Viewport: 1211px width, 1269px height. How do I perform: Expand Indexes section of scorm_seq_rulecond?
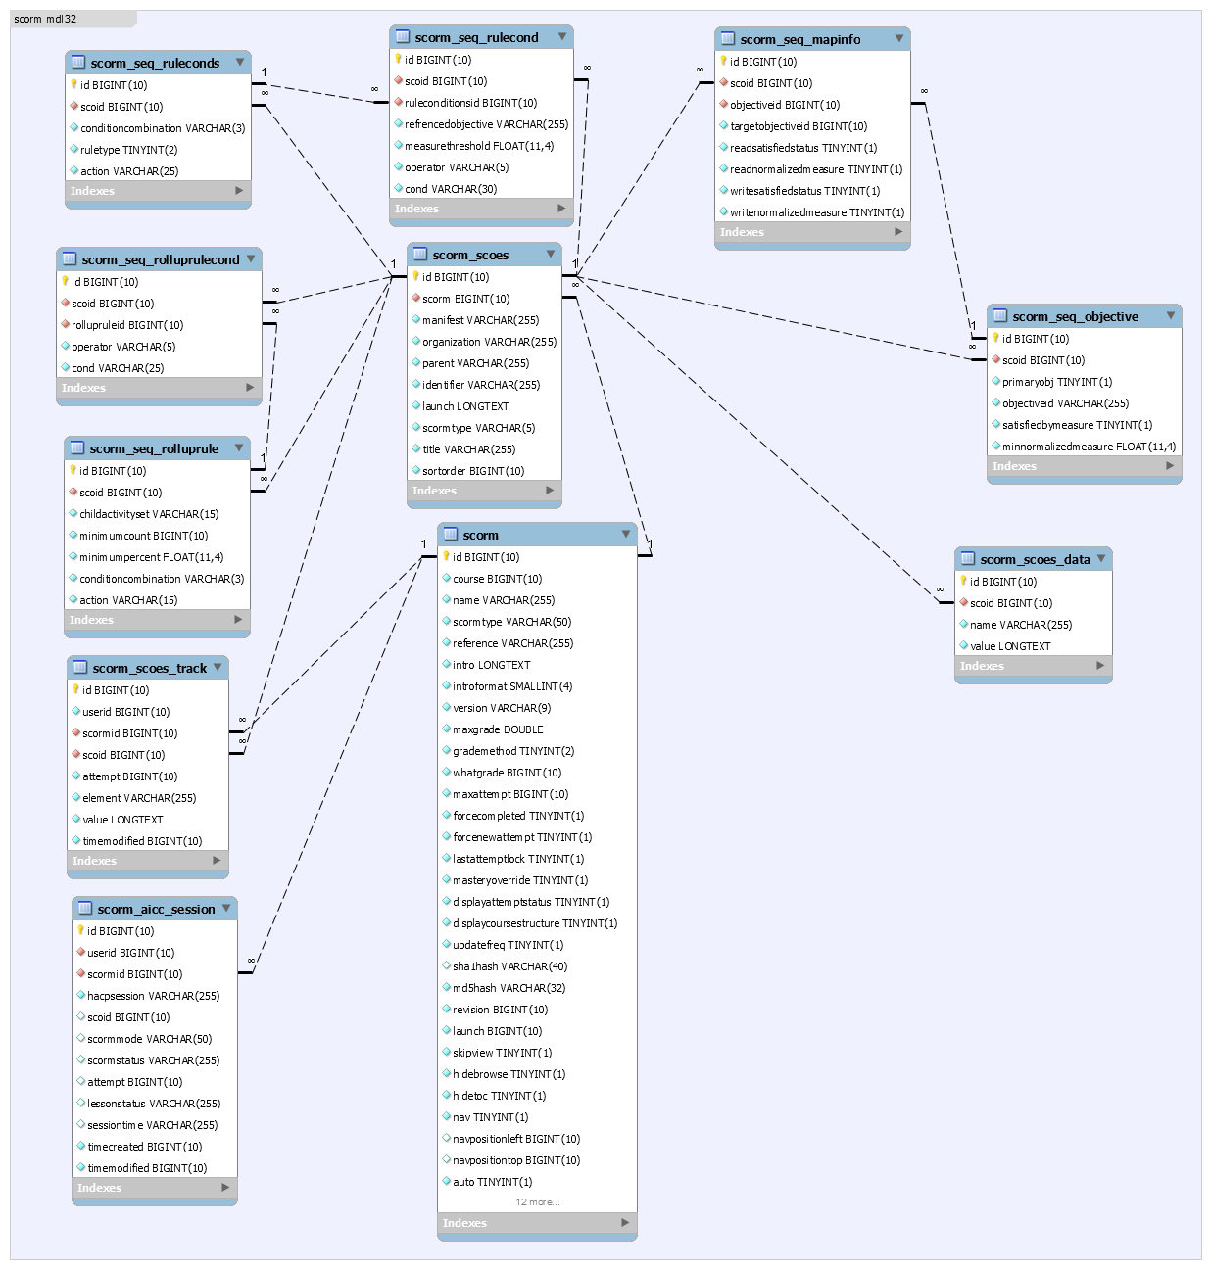tap(561, 209)
